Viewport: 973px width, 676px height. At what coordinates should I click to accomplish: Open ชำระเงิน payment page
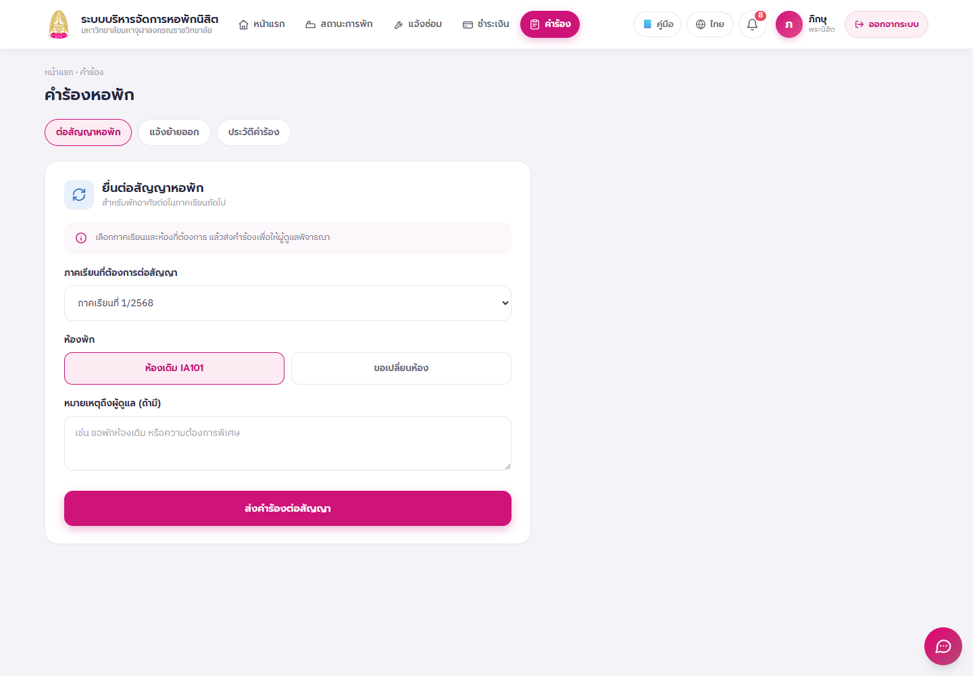[486, 24]
